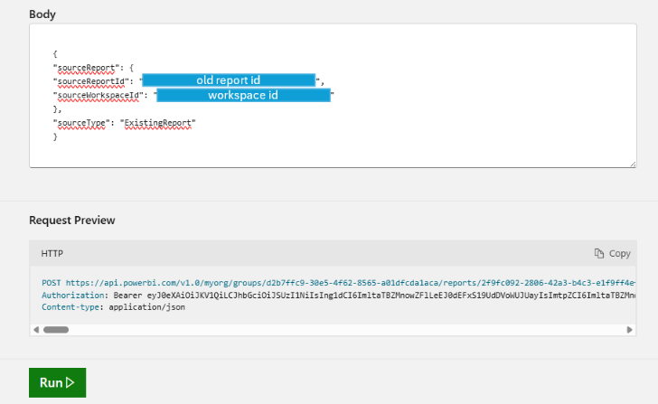Click the horizontal scrollbar thumb
This screenshot has height=404, width=658.
(x=56, y=330)
